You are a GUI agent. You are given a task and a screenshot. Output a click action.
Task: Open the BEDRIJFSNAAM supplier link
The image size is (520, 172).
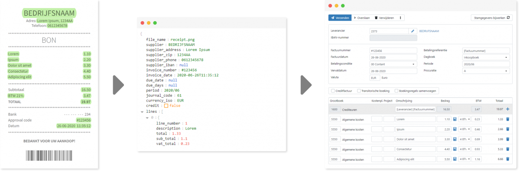[429, 31]
